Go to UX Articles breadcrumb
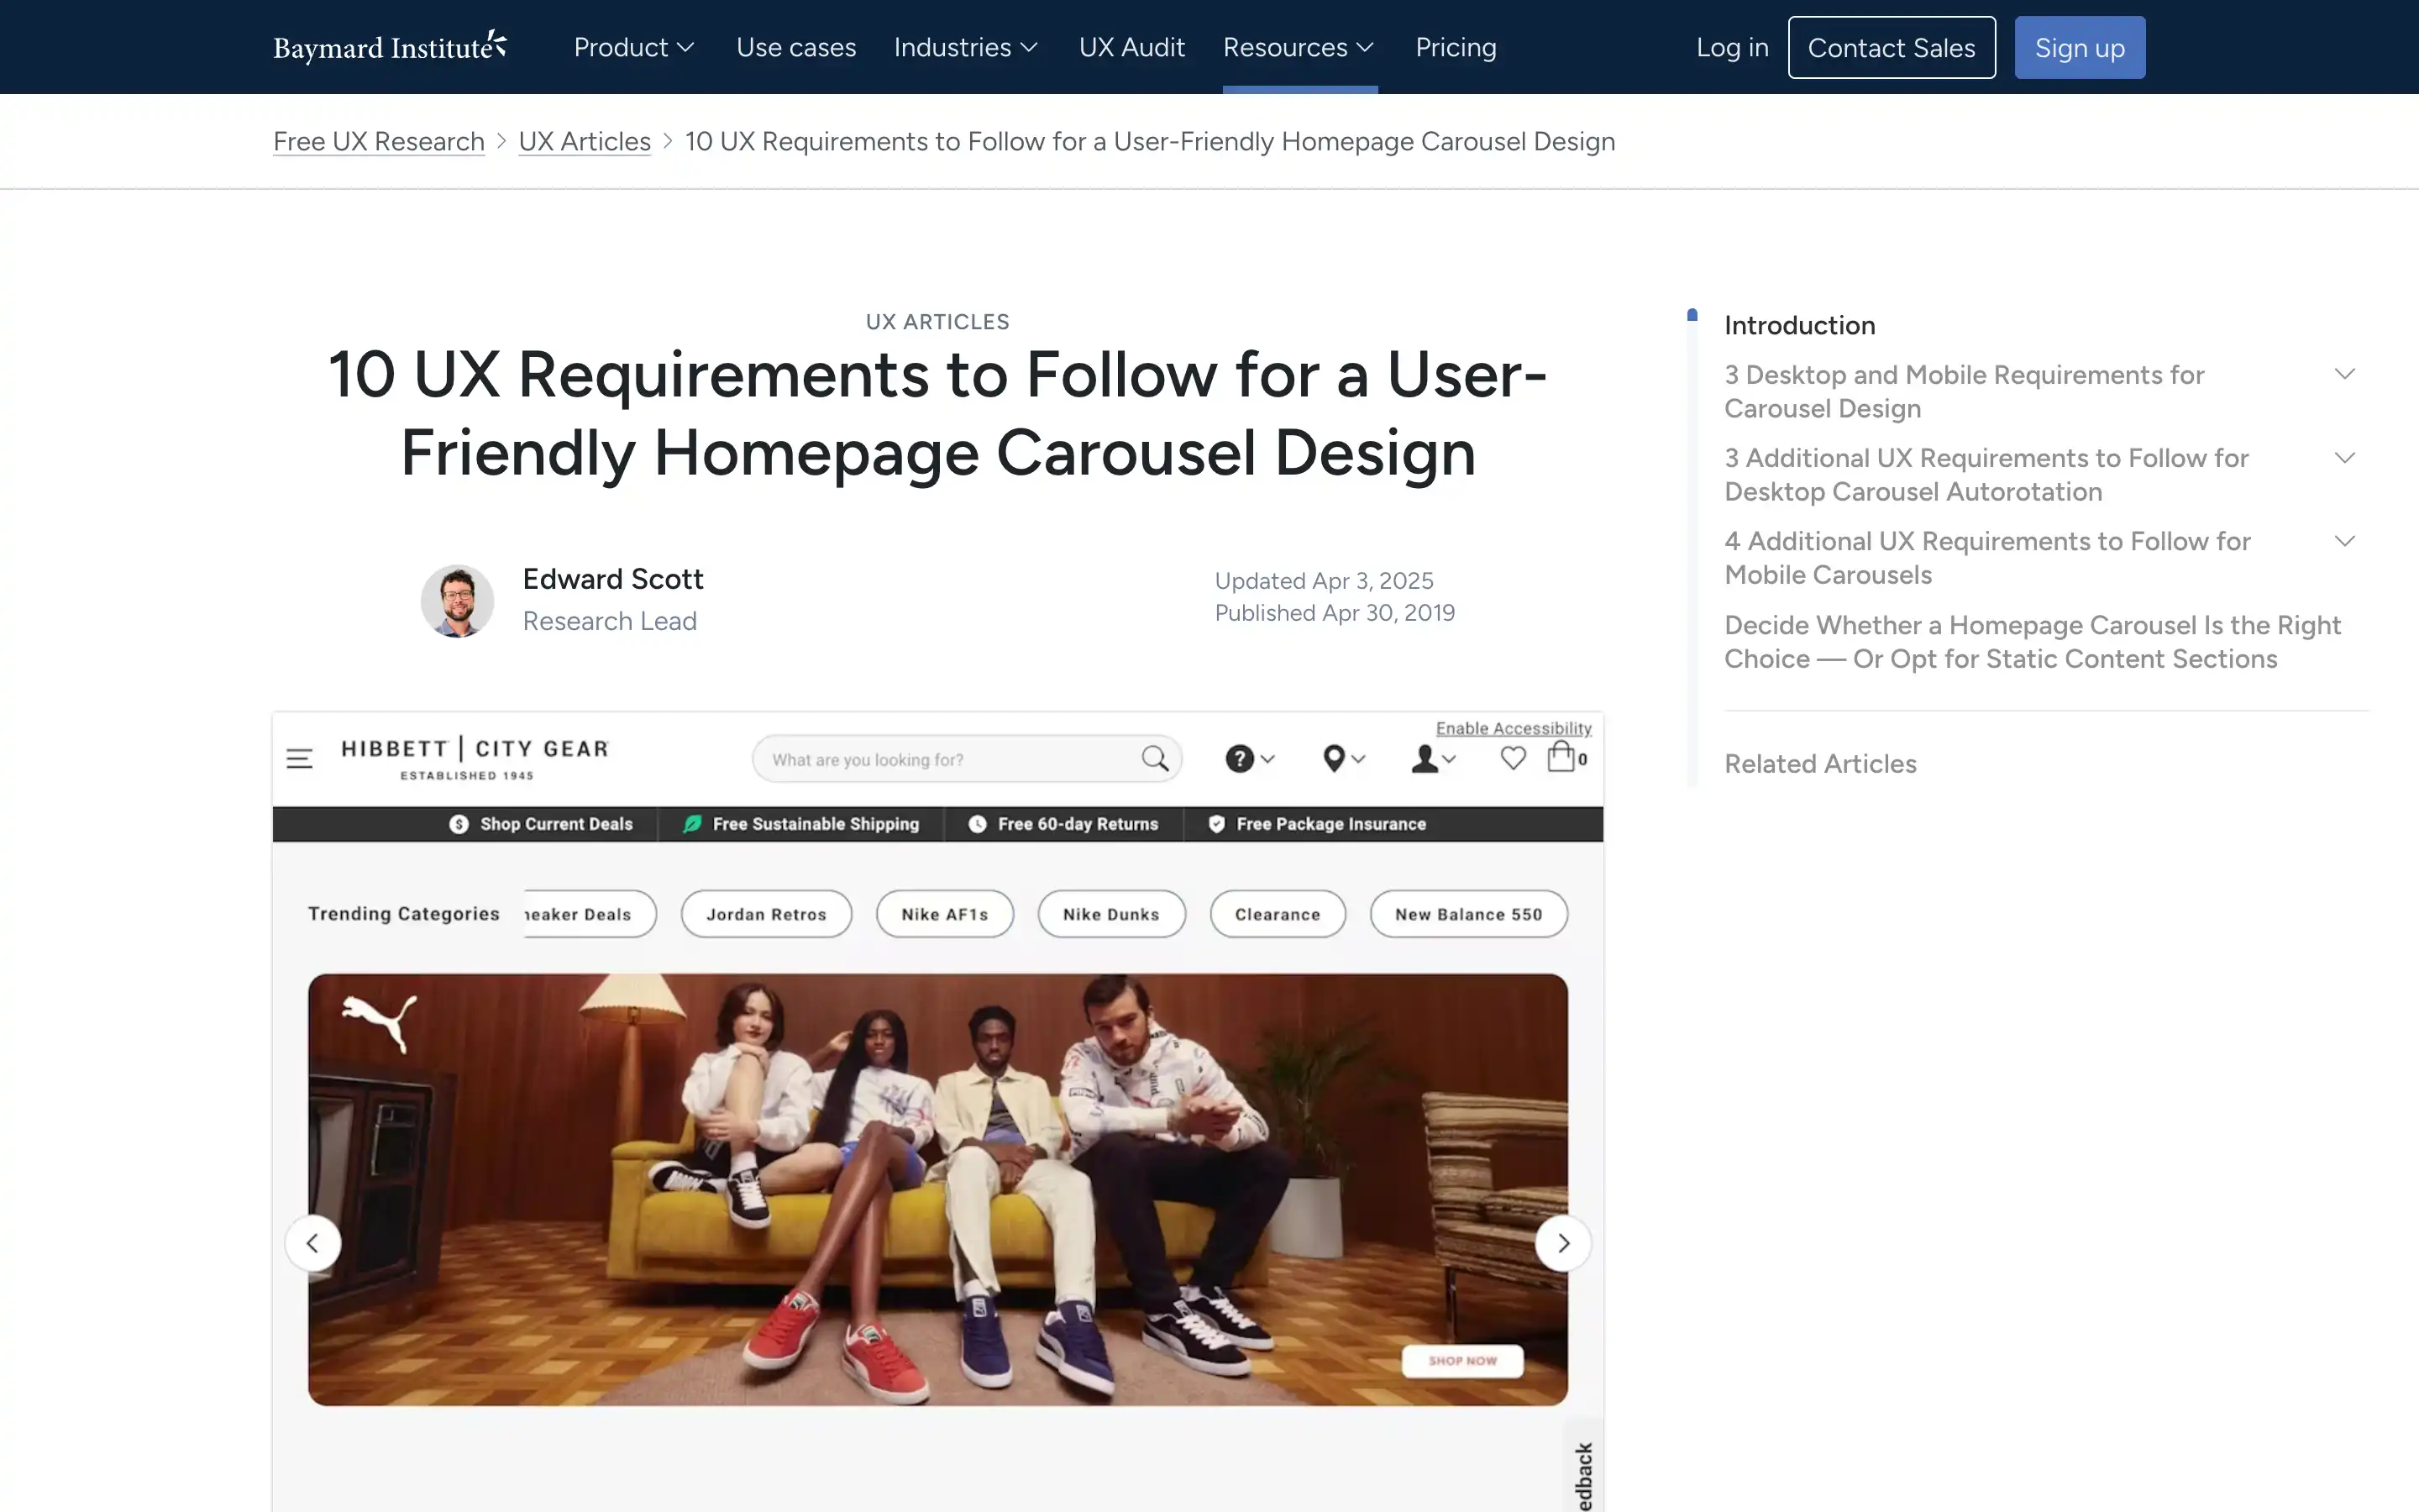2419x1512 pixels. pyautogui.click(x=585, y=141)
